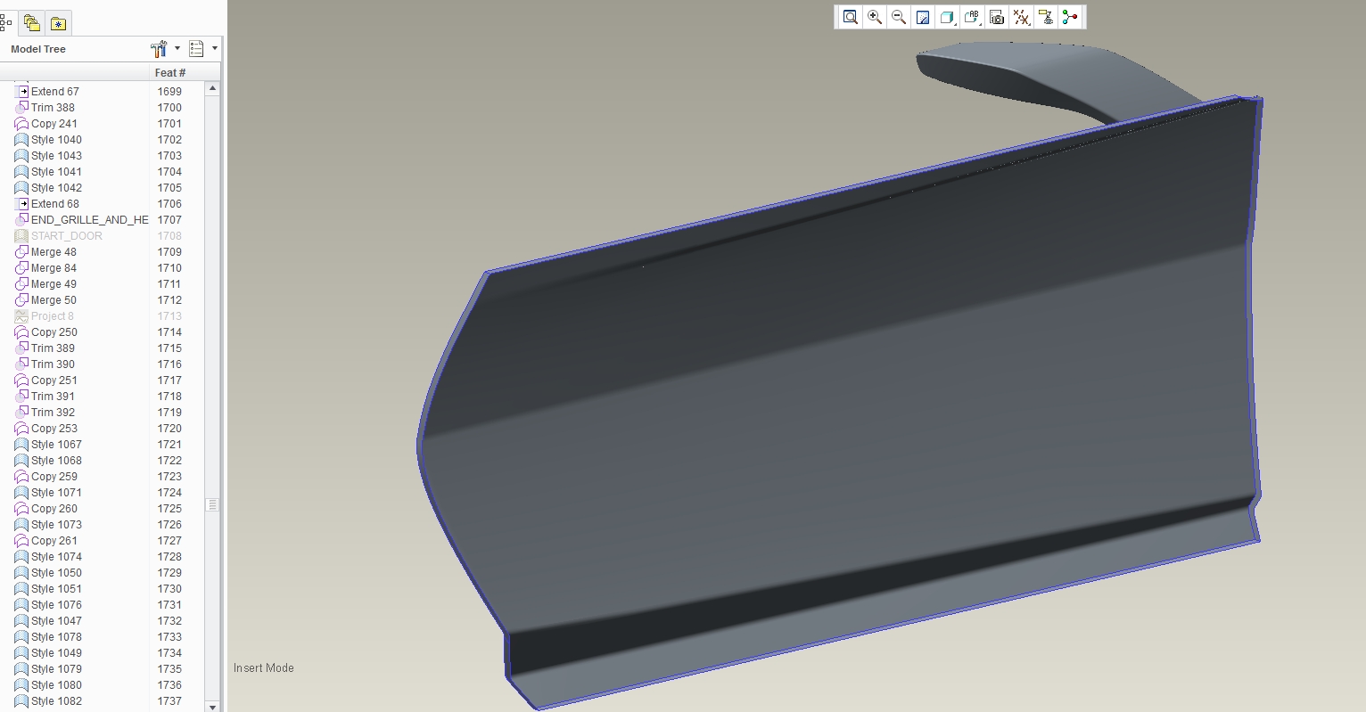
Task: Select the Merge 48 feature icon
Action: (22, 252)
